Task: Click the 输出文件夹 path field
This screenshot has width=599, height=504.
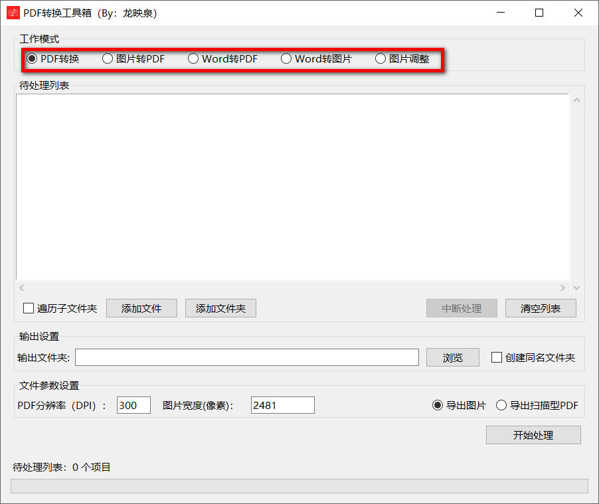Action: tap(247, 357)
